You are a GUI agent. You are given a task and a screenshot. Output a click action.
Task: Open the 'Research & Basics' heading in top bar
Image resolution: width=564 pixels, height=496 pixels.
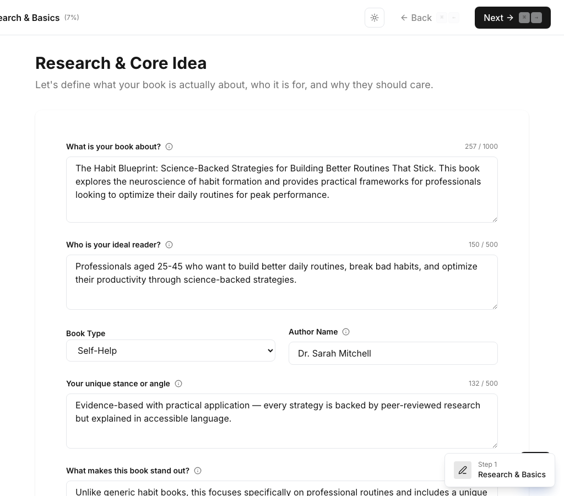pyautogui.click(x=29, y=18)
